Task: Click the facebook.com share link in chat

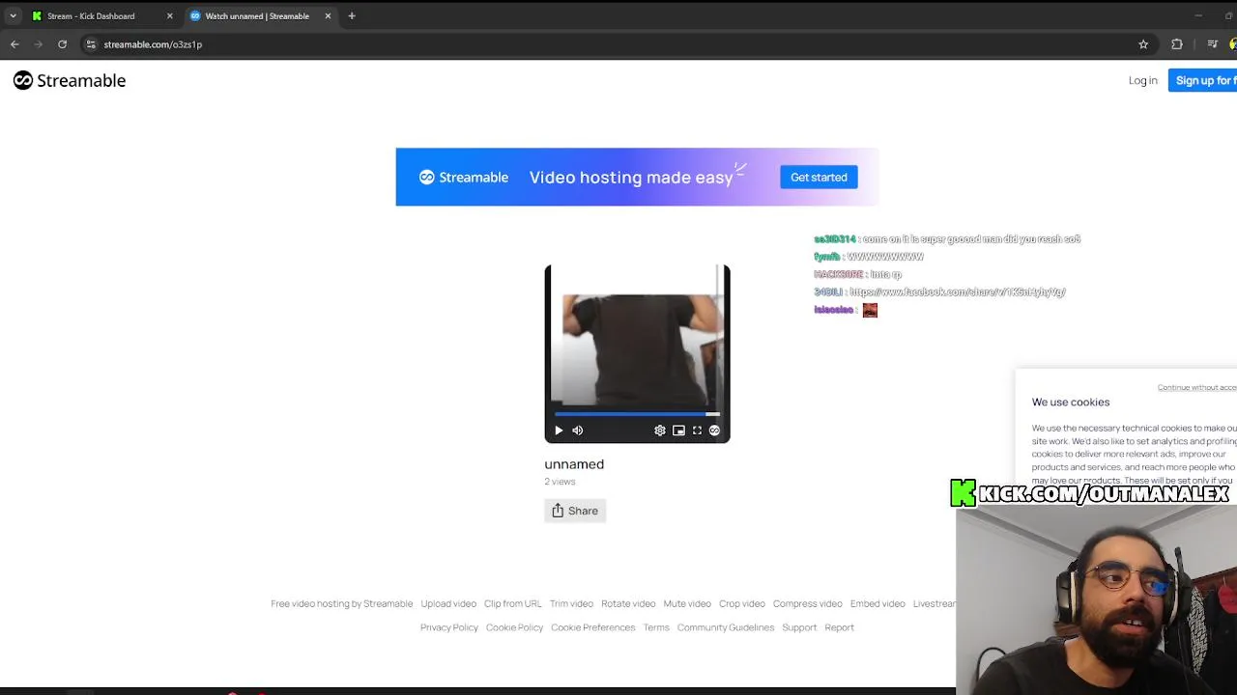Action: (958, 292)
